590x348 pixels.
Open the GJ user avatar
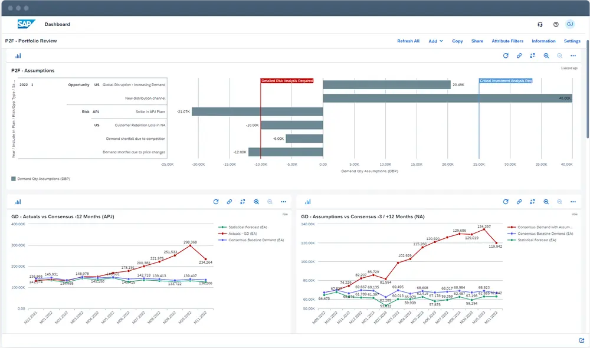tap(570, 24)
